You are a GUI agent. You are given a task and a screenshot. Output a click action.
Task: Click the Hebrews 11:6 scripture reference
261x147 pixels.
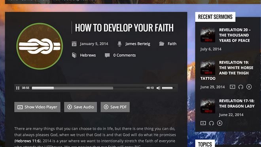pos(28,141)
